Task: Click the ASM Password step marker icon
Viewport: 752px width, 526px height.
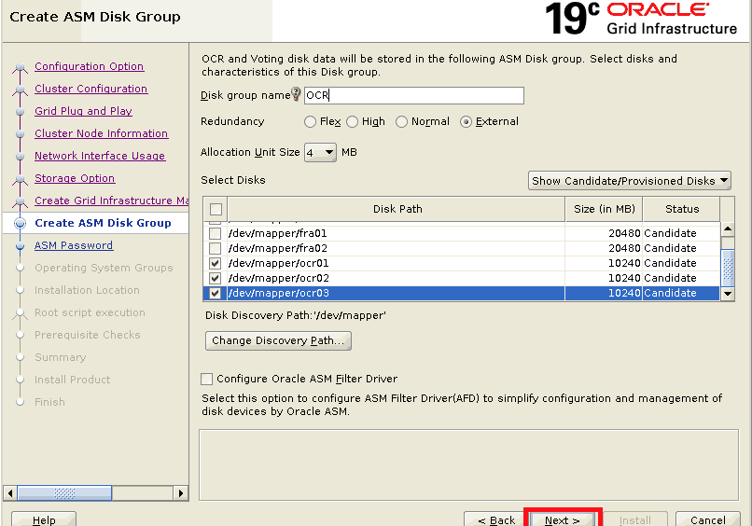Action: pyautogui.click(x=21, y=245)
